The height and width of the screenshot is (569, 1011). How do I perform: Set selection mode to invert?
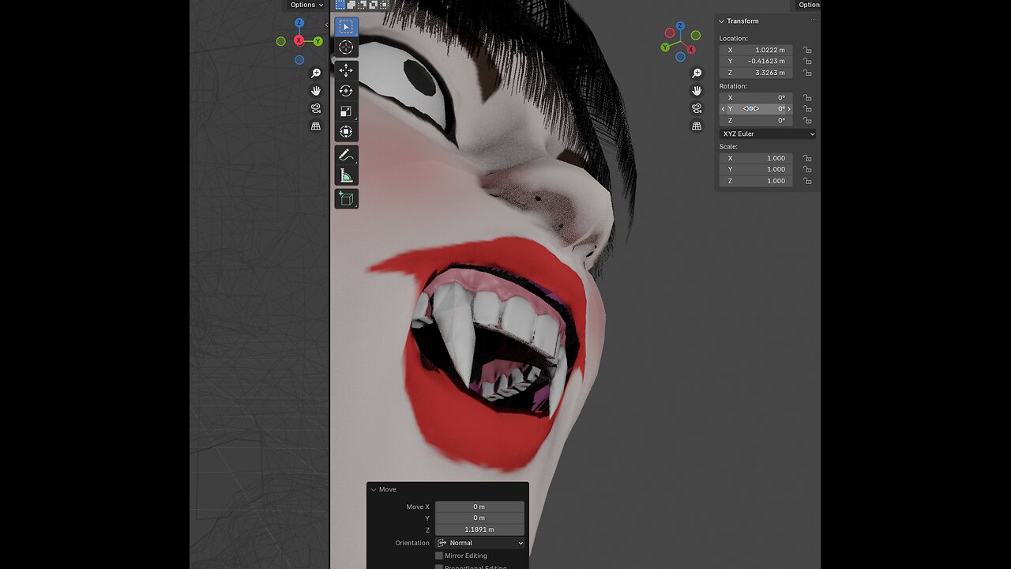pyautogui.click(x=373, y=5)
